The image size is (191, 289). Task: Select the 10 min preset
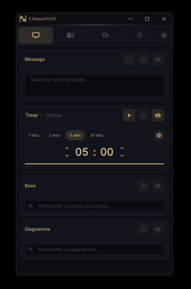[x=97, y=135]
